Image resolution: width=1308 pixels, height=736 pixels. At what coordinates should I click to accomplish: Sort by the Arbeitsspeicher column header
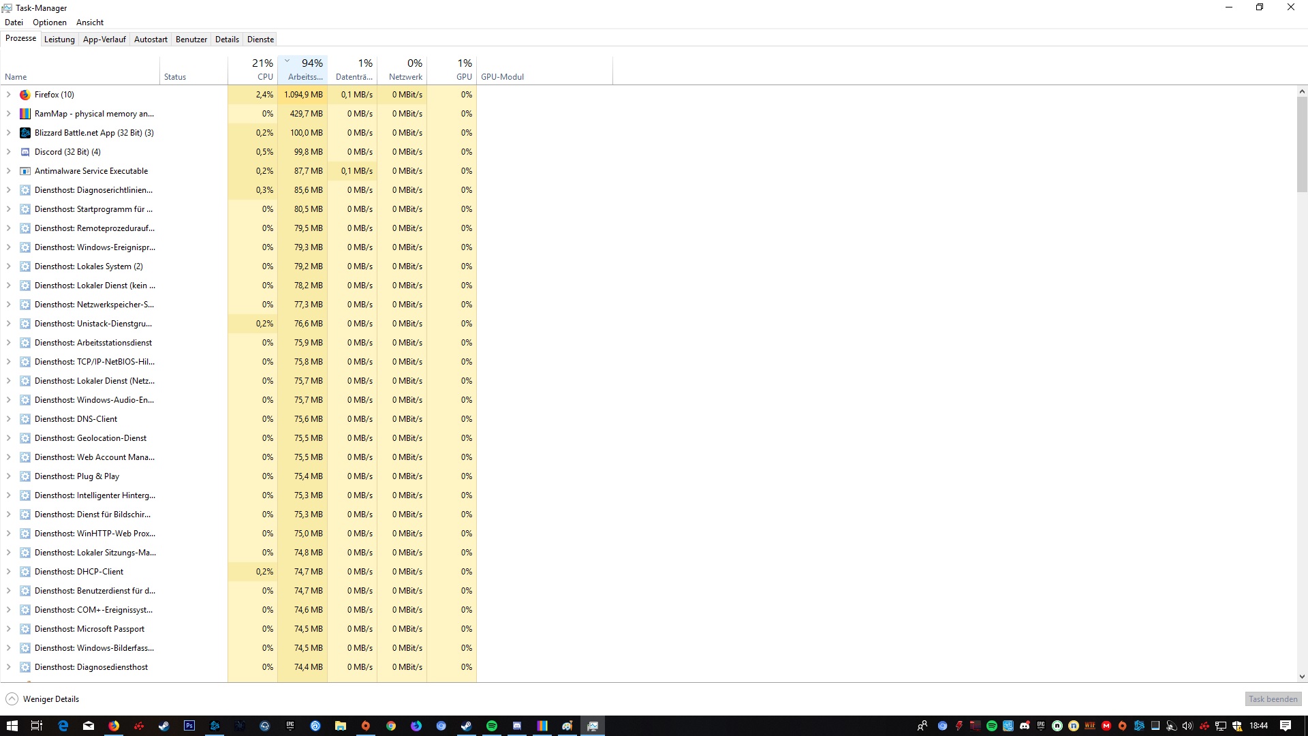coord(302,70)
